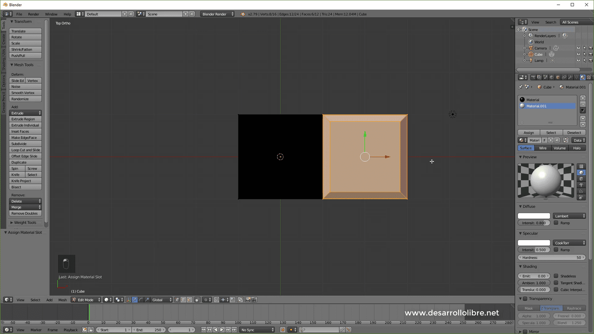This screenshot has height=334, width=594.
Task: Enable Shadeless checkbox
Action: (x=556, y=276)
